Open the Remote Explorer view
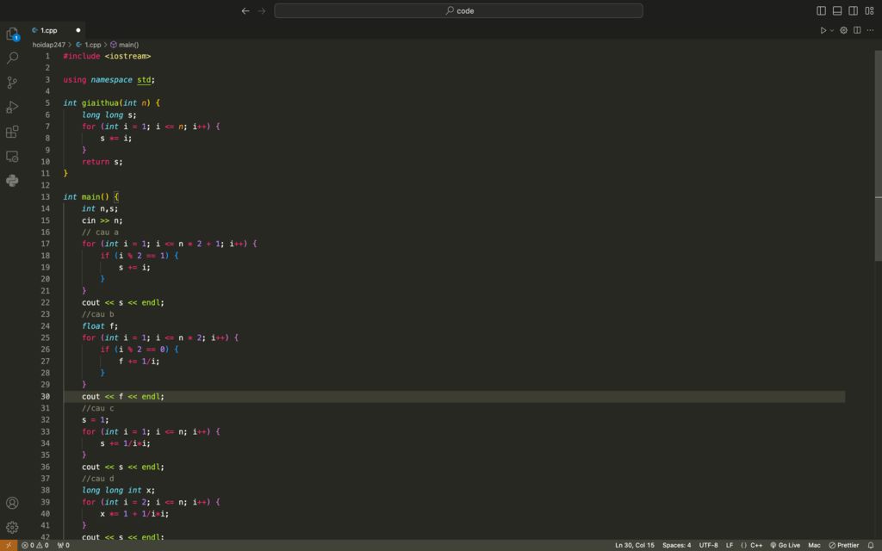 coord(12,157)
